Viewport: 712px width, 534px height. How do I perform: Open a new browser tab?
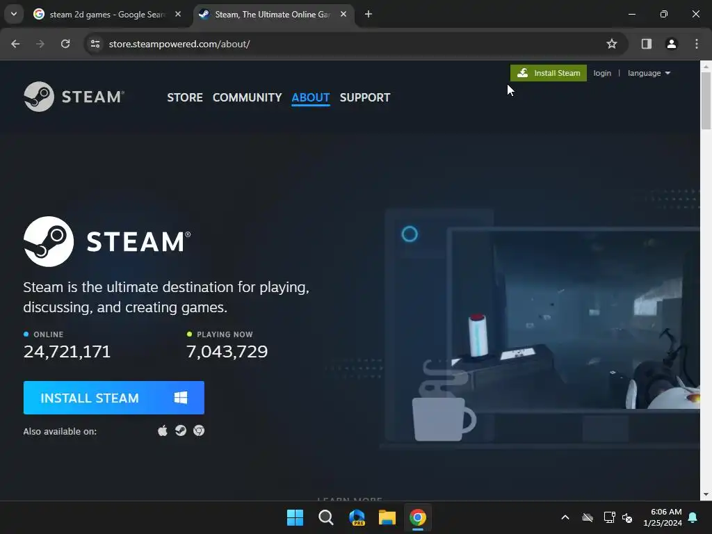click(x=369, y=15)
